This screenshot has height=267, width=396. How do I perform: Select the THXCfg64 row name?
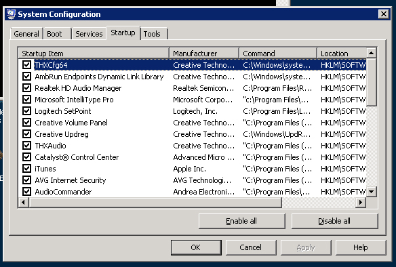click(x=51, y=65)
